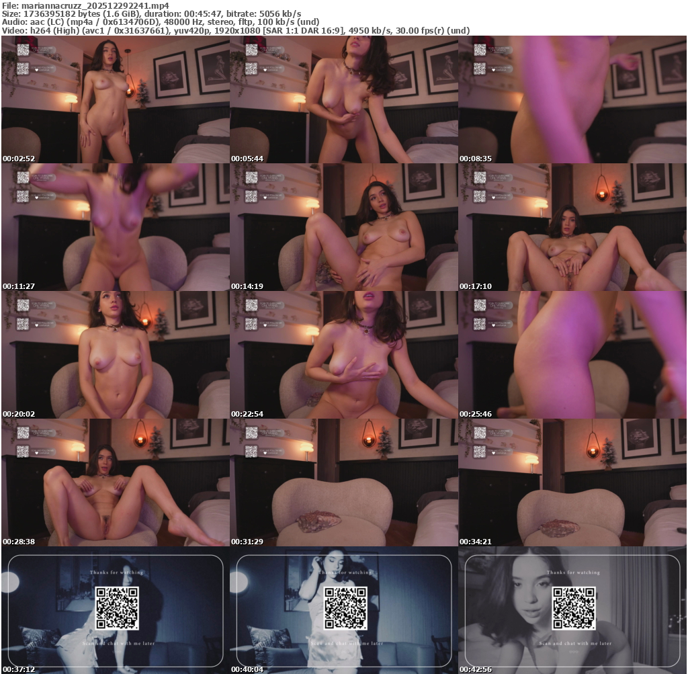Viewport: 688px width, 674px height.
Task: Choose the frame stamped 00:20:02
Action: (x=116, y=355)
